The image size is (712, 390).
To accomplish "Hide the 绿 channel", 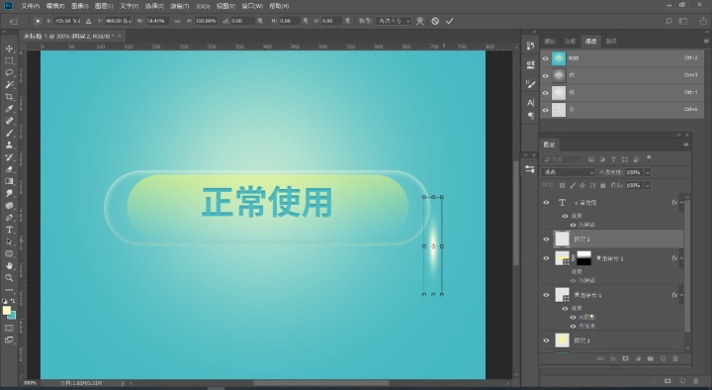I will (x=546, y=93).
